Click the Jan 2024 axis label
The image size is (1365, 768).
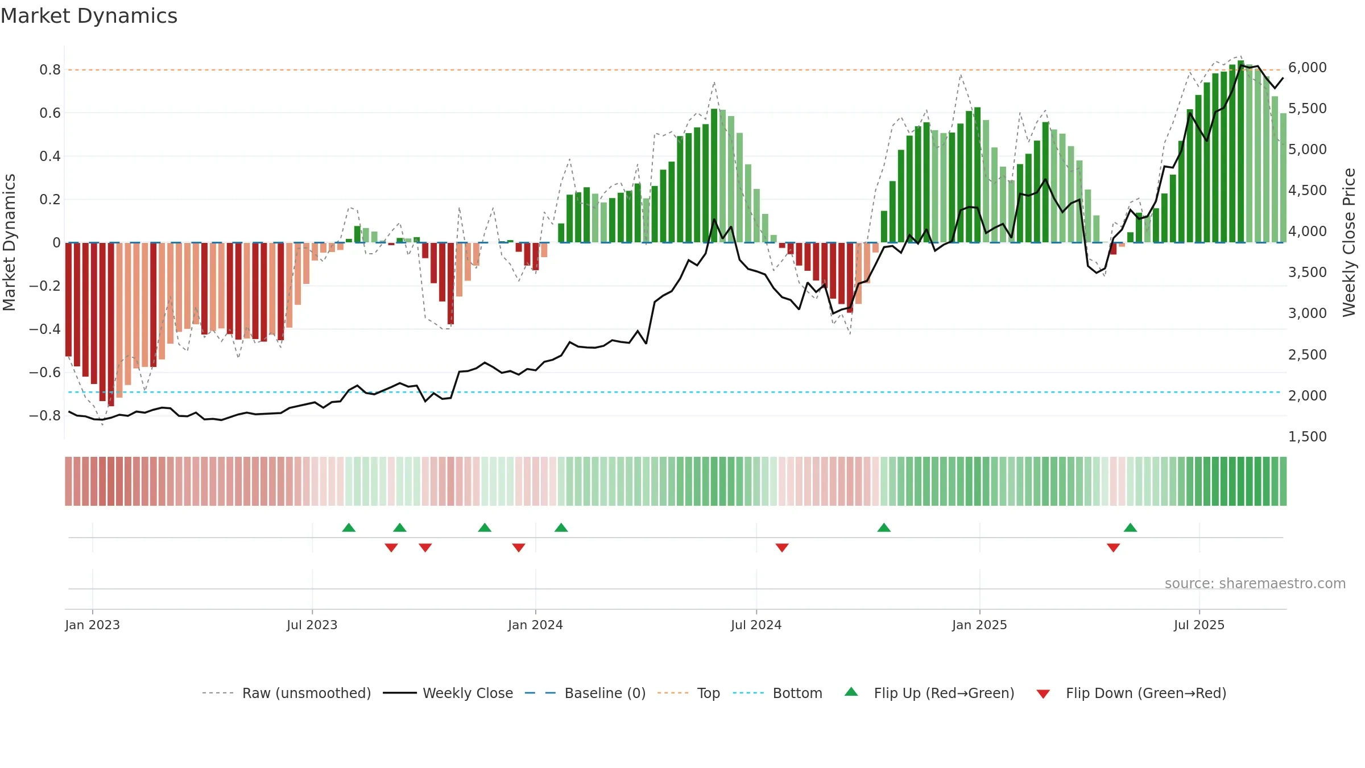tap(536, 625)
